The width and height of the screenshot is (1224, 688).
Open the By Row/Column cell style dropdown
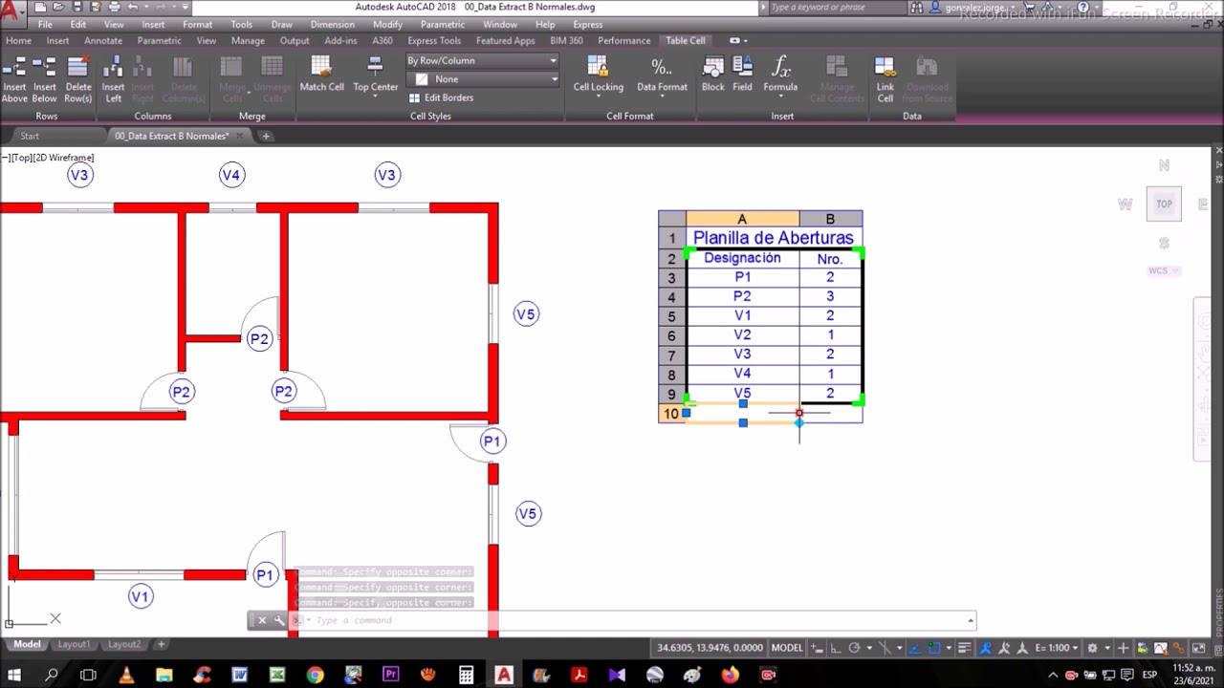[482, 60]
